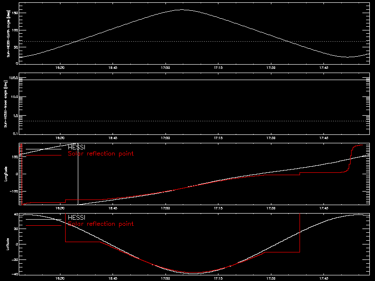Click the 10.0 tick on Moon angle plot
This screenshot has width=375, height=281.
point(14,97)
